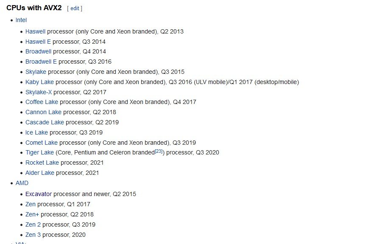Open the edit link beside CPUs with AVX2
This screenshot has width=388, height=244.
75,8
